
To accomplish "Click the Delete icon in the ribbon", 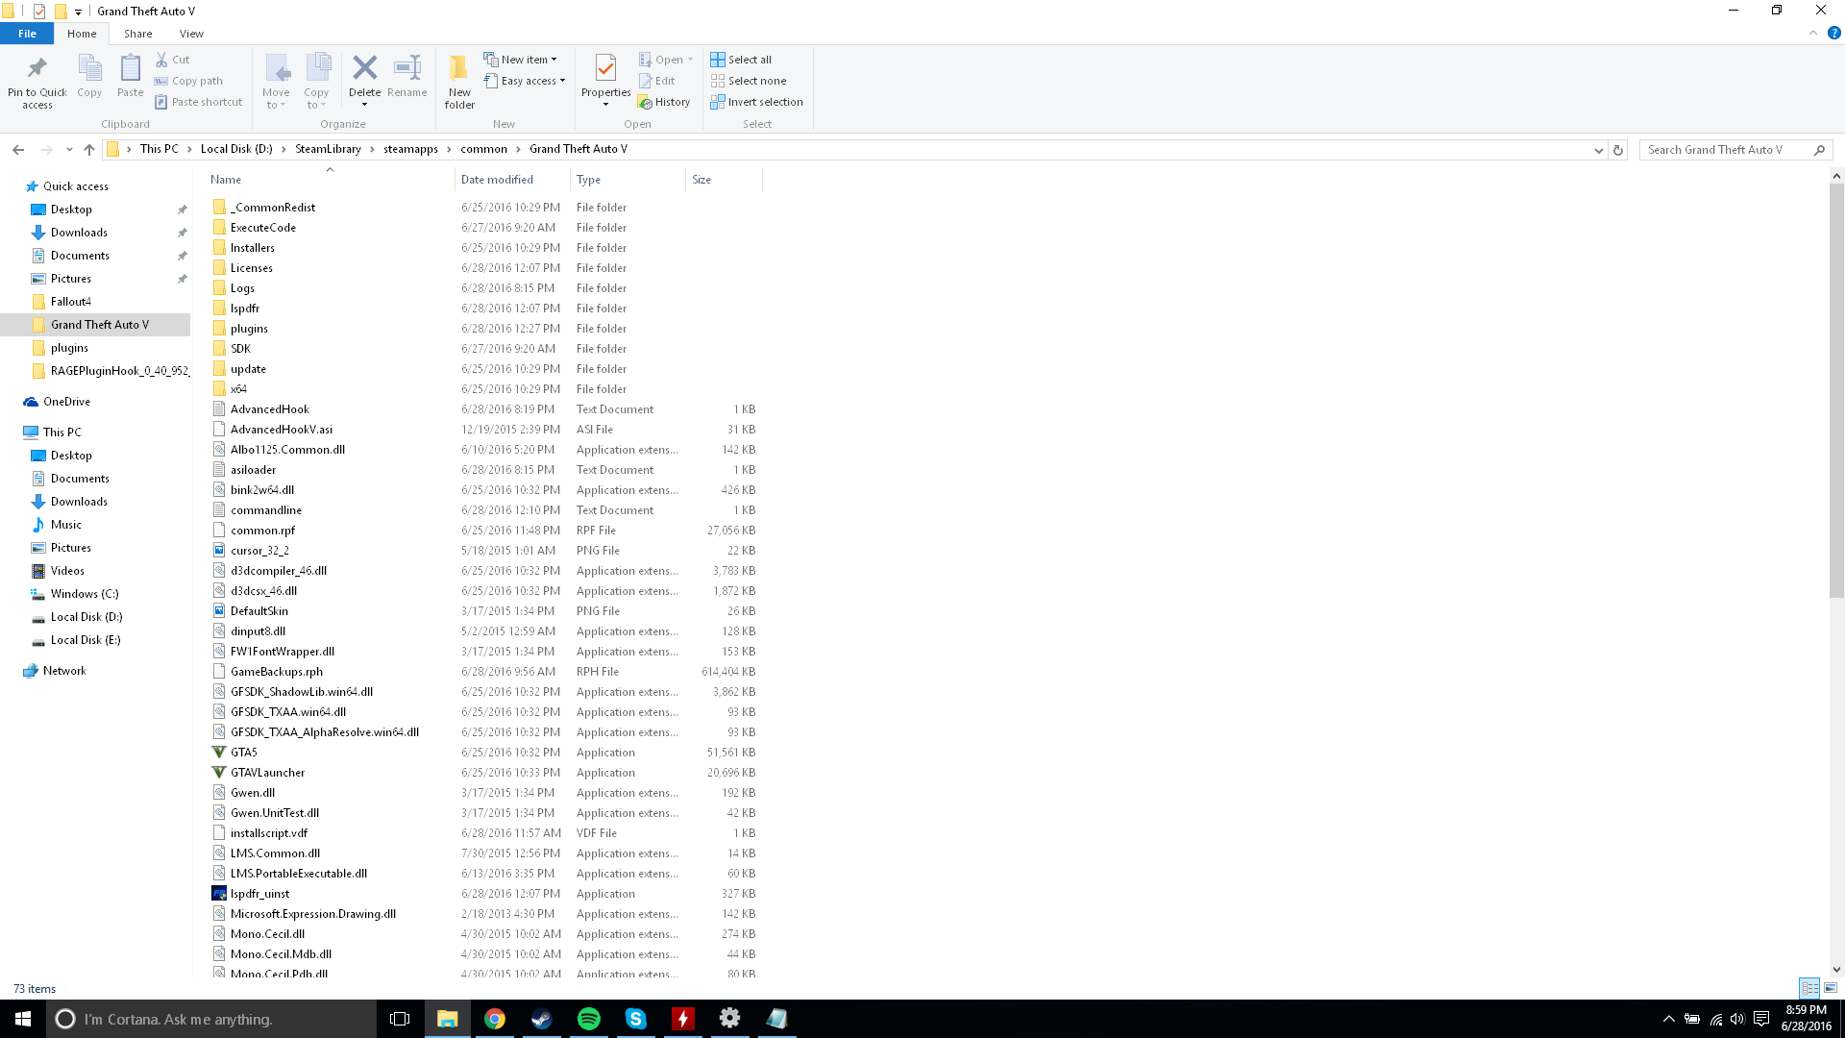I will [364, 68].
